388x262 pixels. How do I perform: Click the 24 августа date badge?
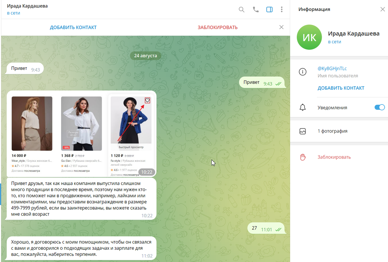(x=145, y=56)
